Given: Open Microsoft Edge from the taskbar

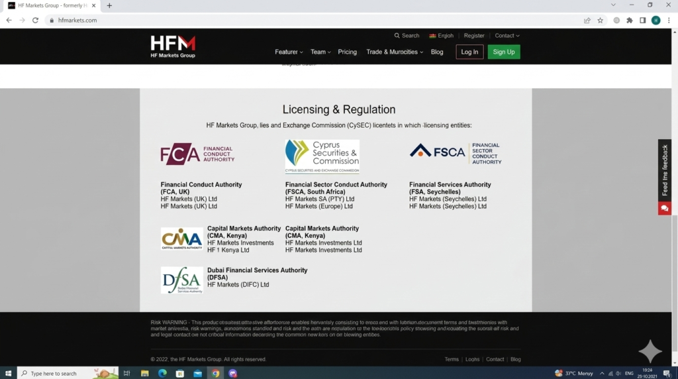Looking at the screenshot, I should coord(162,373).
